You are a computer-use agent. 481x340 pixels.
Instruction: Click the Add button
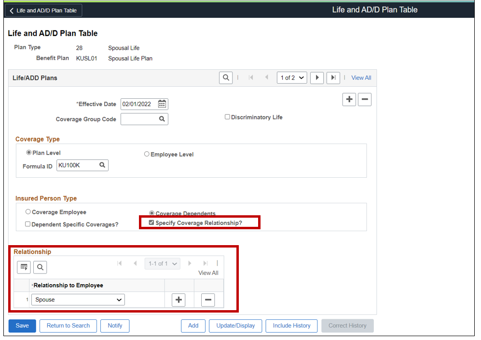coord(193,326)
